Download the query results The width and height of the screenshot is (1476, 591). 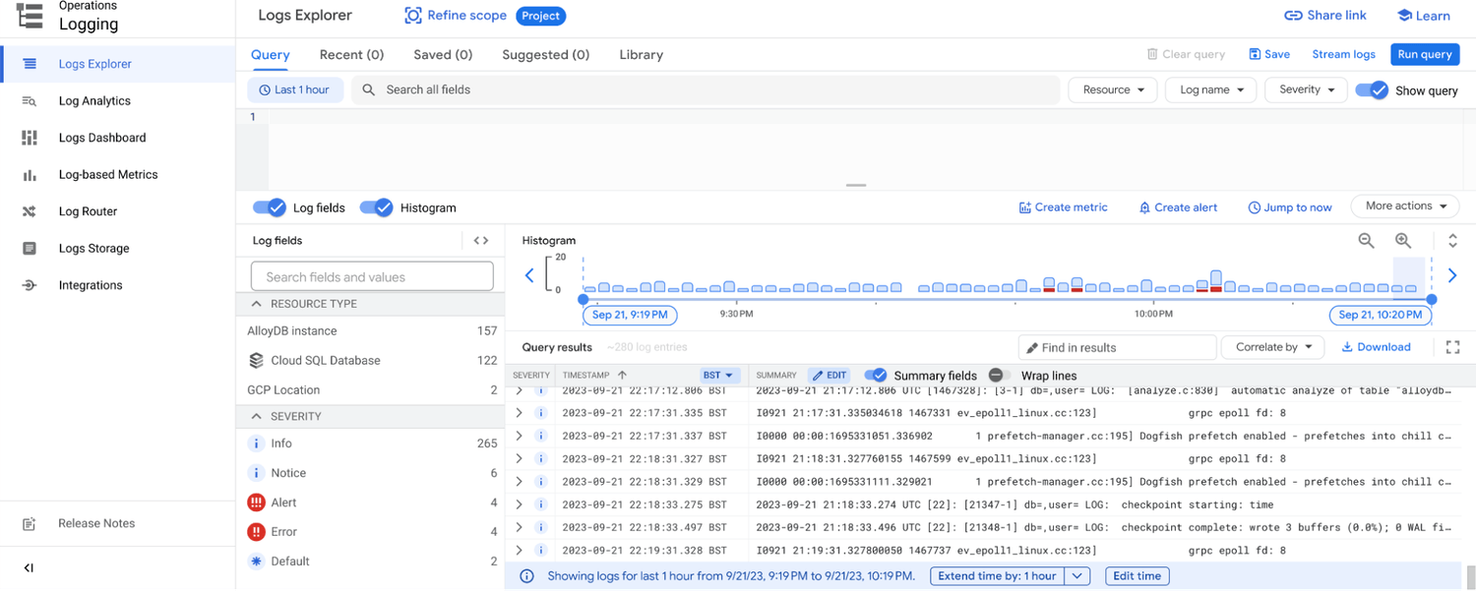coord(1376,347)
